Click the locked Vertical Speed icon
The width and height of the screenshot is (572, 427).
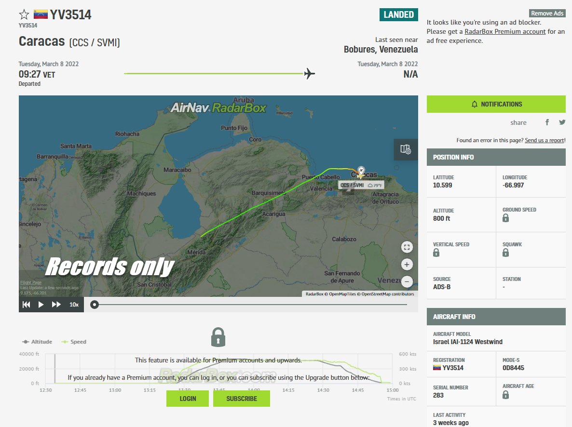436,253
